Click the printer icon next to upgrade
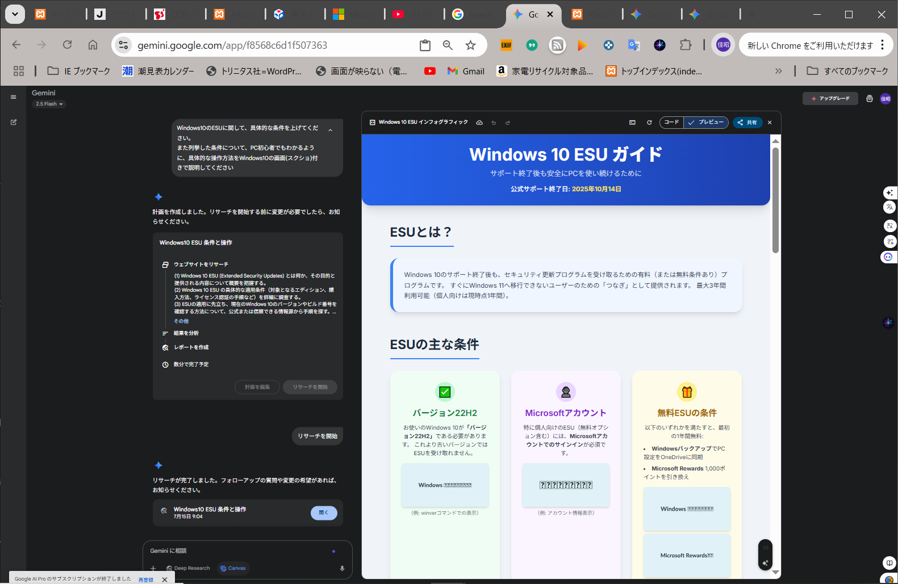898x584 pixels. pos(869,99)
